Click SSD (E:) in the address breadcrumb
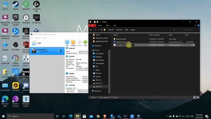This screenshot has height=119, width=211. 119,30
